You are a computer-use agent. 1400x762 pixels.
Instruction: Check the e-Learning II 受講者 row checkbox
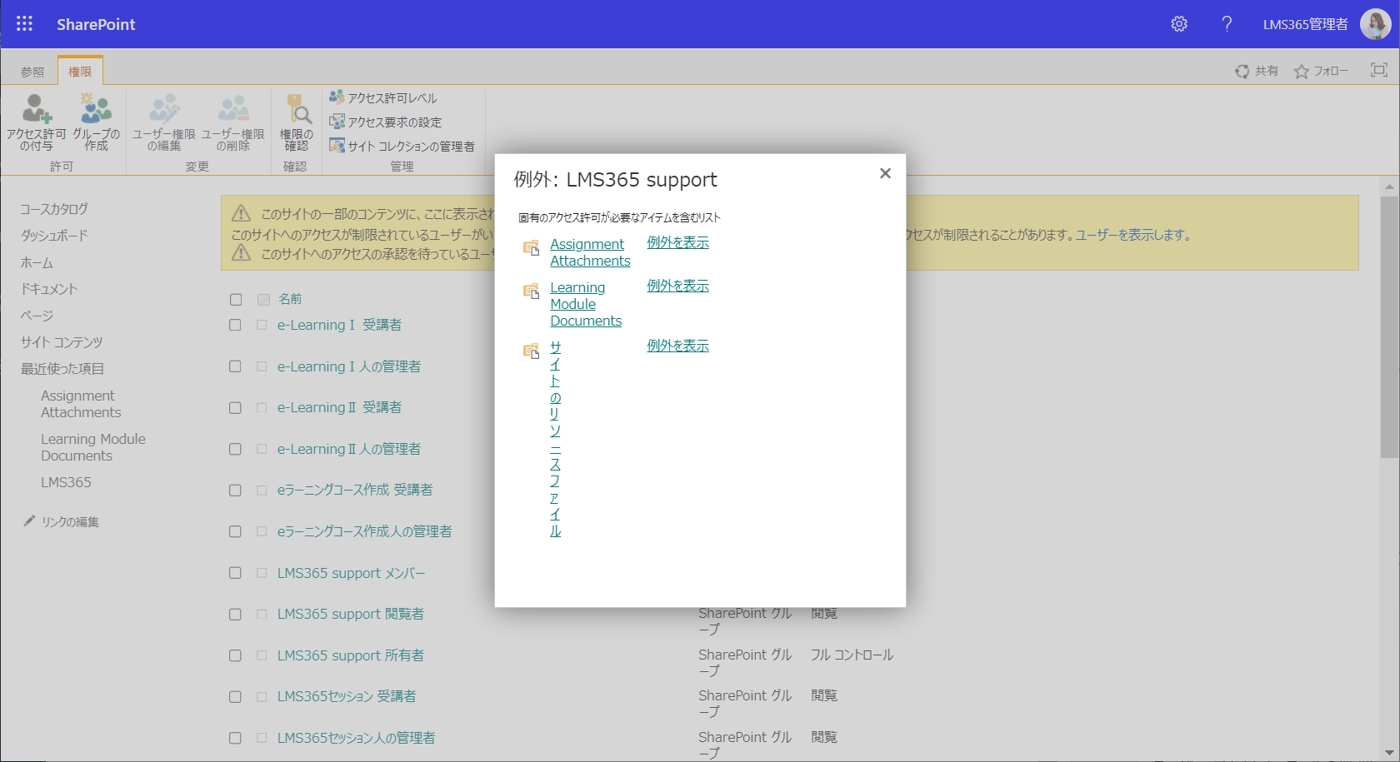click(236, 408)
